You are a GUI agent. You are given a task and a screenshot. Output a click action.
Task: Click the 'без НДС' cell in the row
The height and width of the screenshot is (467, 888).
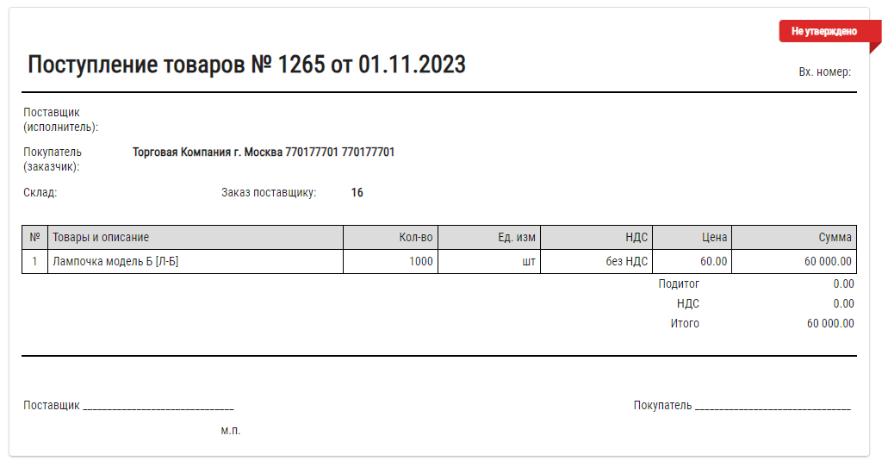click(596, 261)
